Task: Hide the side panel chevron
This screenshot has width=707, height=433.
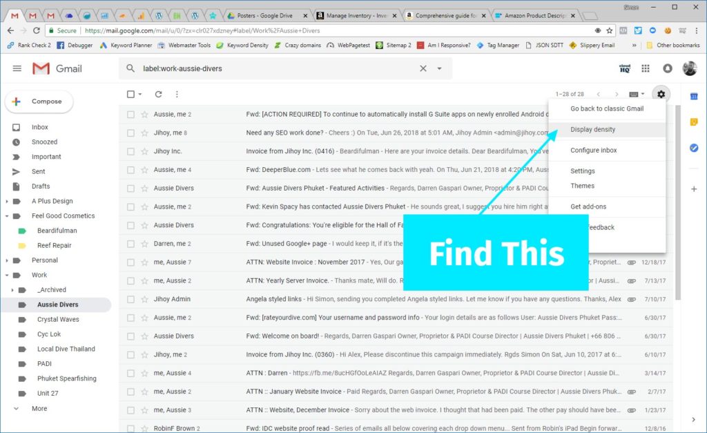Action: (x=693, y=419)
